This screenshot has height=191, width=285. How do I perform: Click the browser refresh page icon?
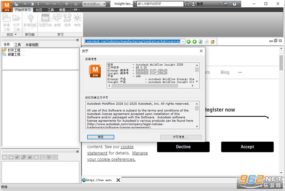tap(201, 42)
